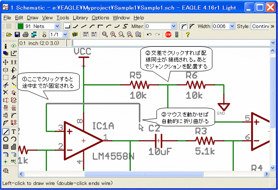Viewport: 278px width, 190px height.
Task: Select the Mirror tool
Action: (x=5, y=70)
